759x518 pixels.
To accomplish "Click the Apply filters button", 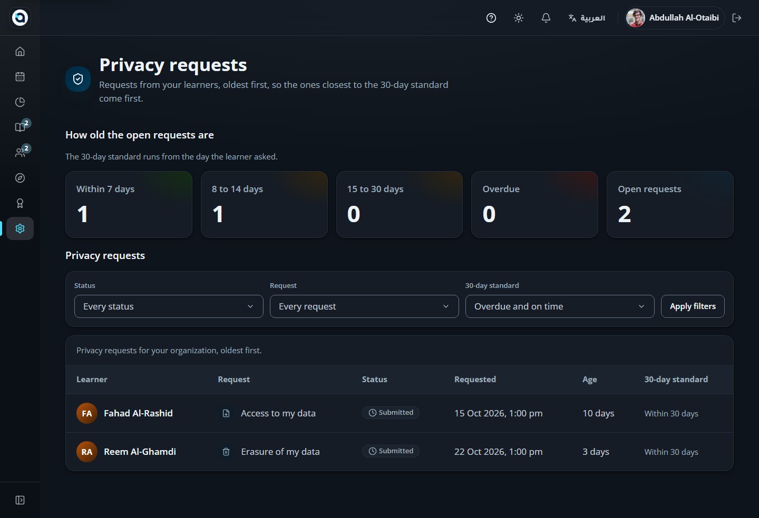I will [x=693, y=306].
